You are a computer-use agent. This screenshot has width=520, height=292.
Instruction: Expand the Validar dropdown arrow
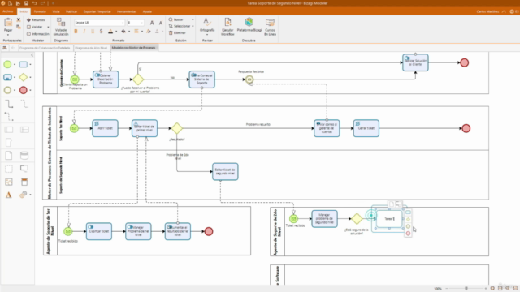(48, 27)
